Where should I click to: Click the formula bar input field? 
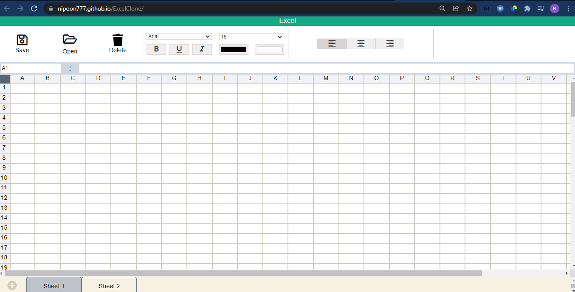(326, 68)
